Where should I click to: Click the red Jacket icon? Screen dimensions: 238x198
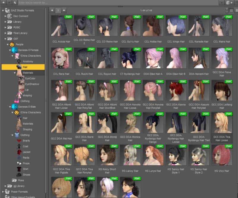tap(19, 152)
